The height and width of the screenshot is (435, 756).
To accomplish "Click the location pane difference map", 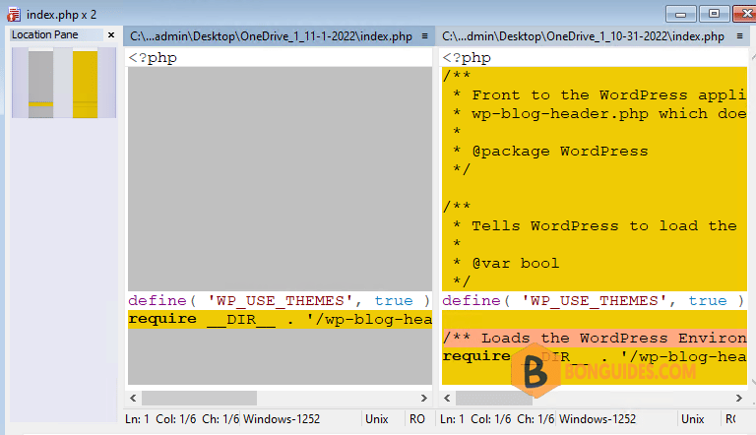I will (x=64, y=83).
